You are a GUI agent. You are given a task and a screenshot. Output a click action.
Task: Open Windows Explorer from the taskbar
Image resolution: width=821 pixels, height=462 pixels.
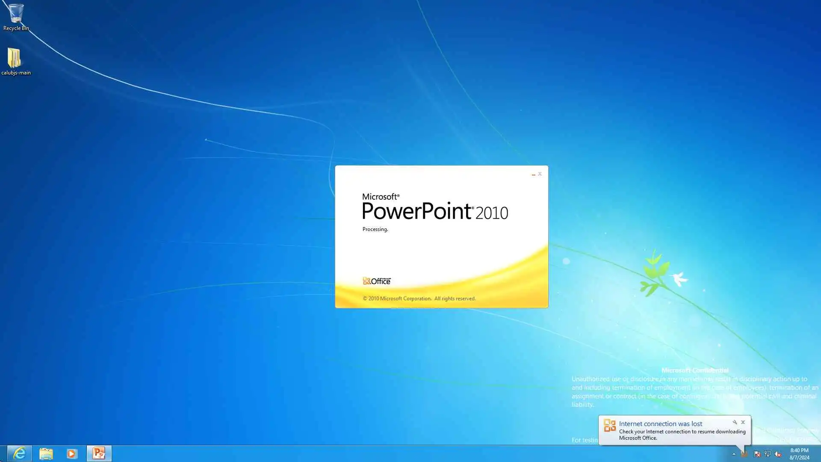click(46, 453)
